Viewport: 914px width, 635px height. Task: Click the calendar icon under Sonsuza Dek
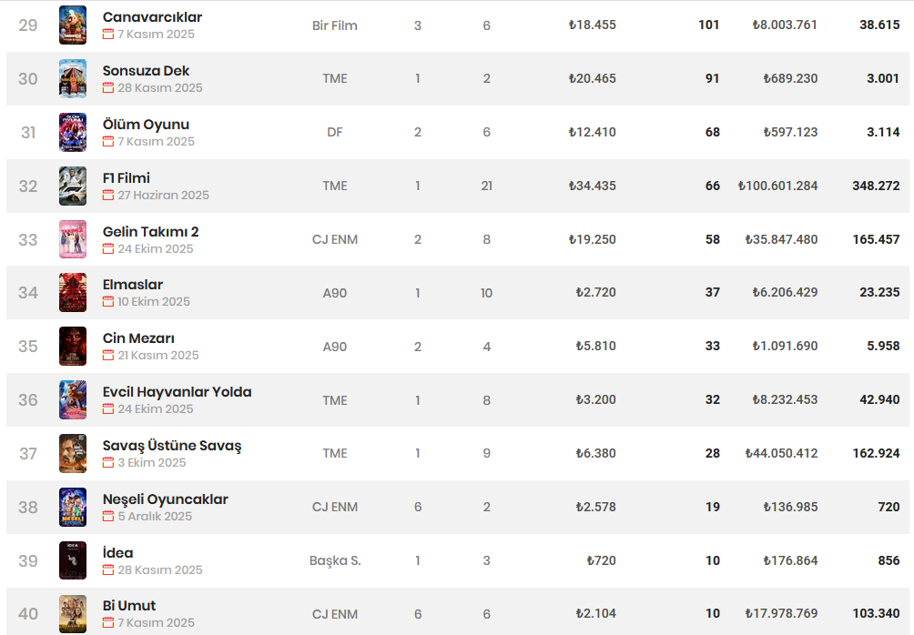pyautogui.click(x=108, y=88)
